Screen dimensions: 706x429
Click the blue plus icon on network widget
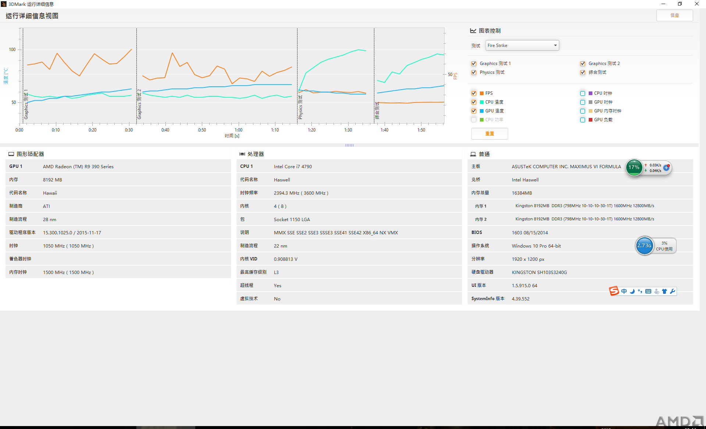(666, 167)
